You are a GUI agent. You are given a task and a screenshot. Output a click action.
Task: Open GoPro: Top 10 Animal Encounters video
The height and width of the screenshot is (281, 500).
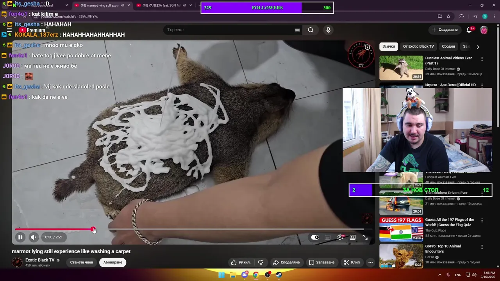click(x=401, y=256)
